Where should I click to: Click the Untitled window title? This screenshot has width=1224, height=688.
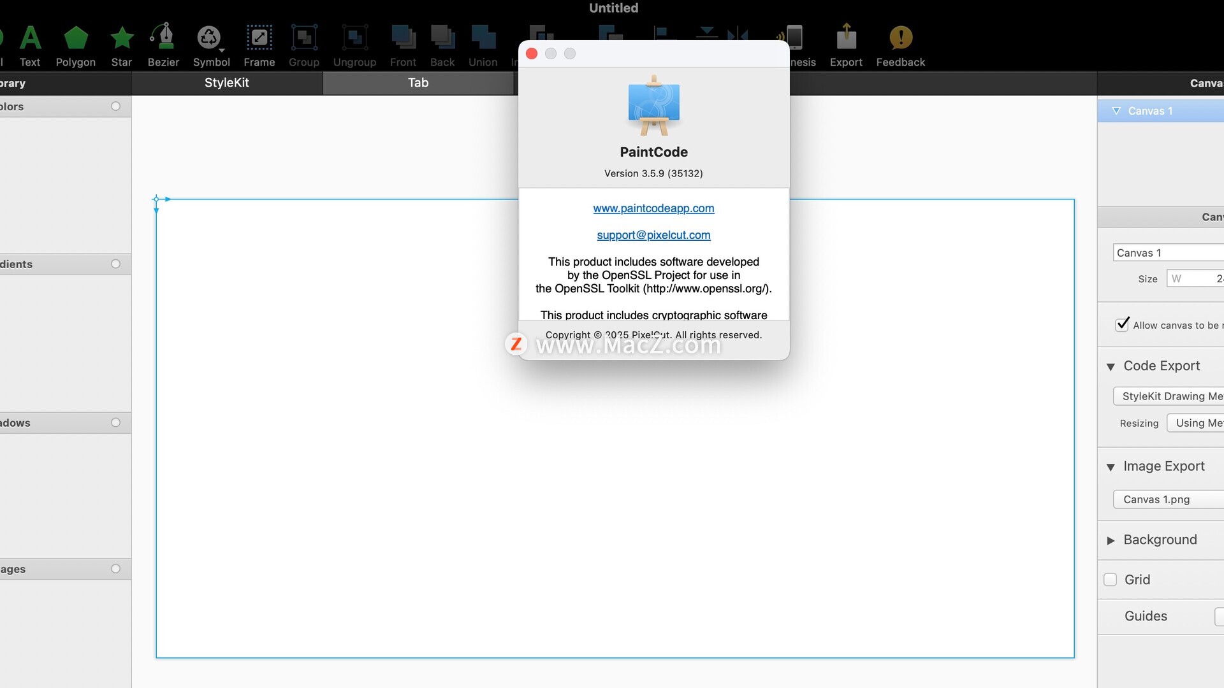coord(613,8)
